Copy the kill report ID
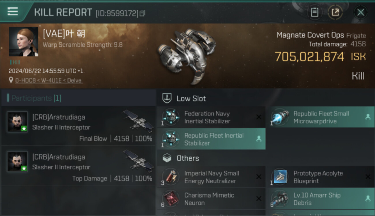The height and width of the screenshot is (216, 375). coord(142,13)
